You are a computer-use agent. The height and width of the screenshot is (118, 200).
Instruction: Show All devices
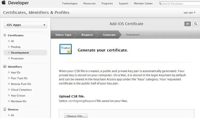[x=12, y=115]
